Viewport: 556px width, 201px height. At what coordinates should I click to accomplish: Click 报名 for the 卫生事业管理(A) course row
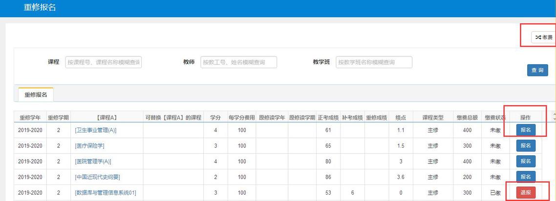(526, 130)
